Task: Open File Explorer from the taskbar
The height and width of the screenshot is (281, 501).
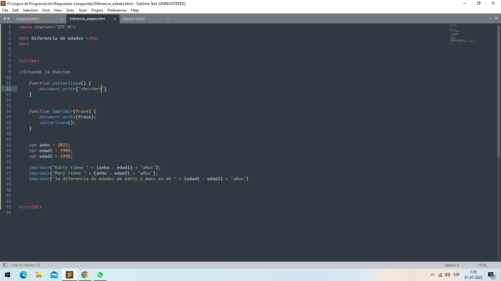Action: pos(39,275)
